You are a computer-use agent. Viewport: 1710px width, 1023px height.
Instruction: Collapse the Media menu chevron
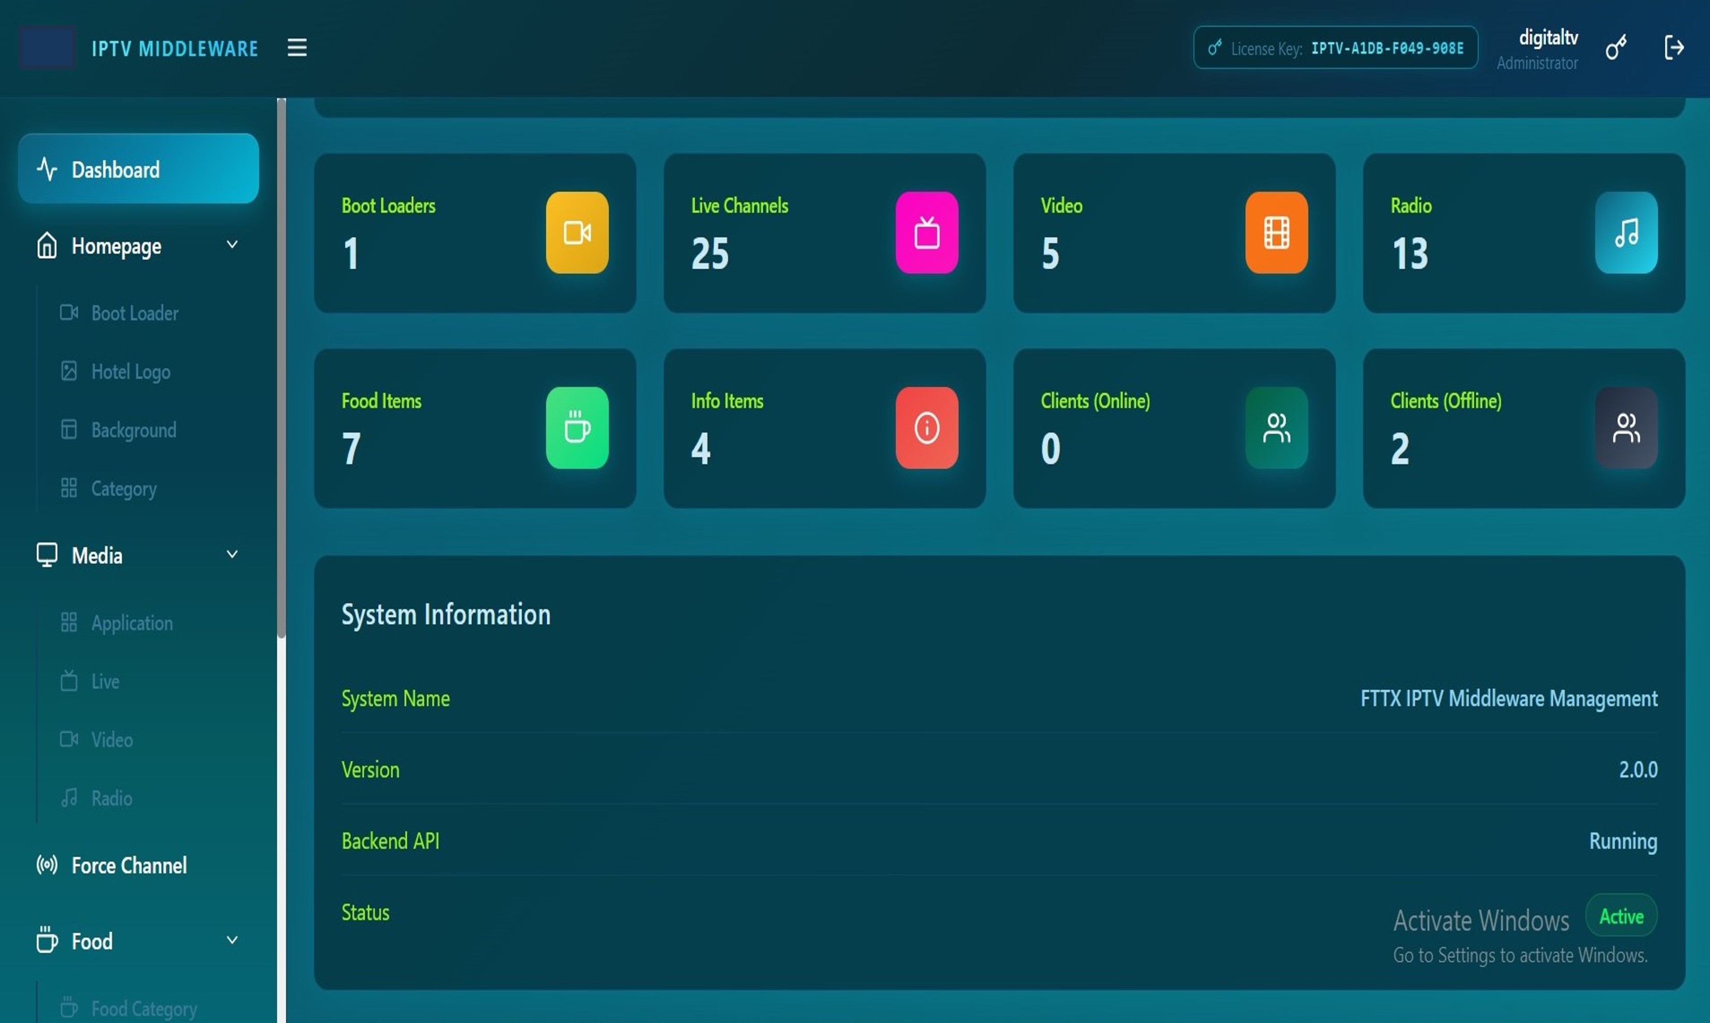[232, 554]
